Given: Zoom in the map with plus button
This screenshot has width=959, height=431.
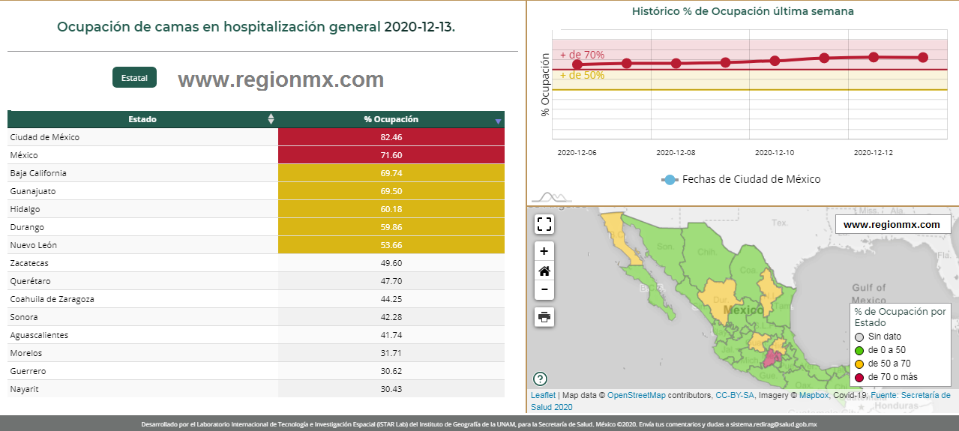Looking at the screenshot, I should [x=544, y=251].
